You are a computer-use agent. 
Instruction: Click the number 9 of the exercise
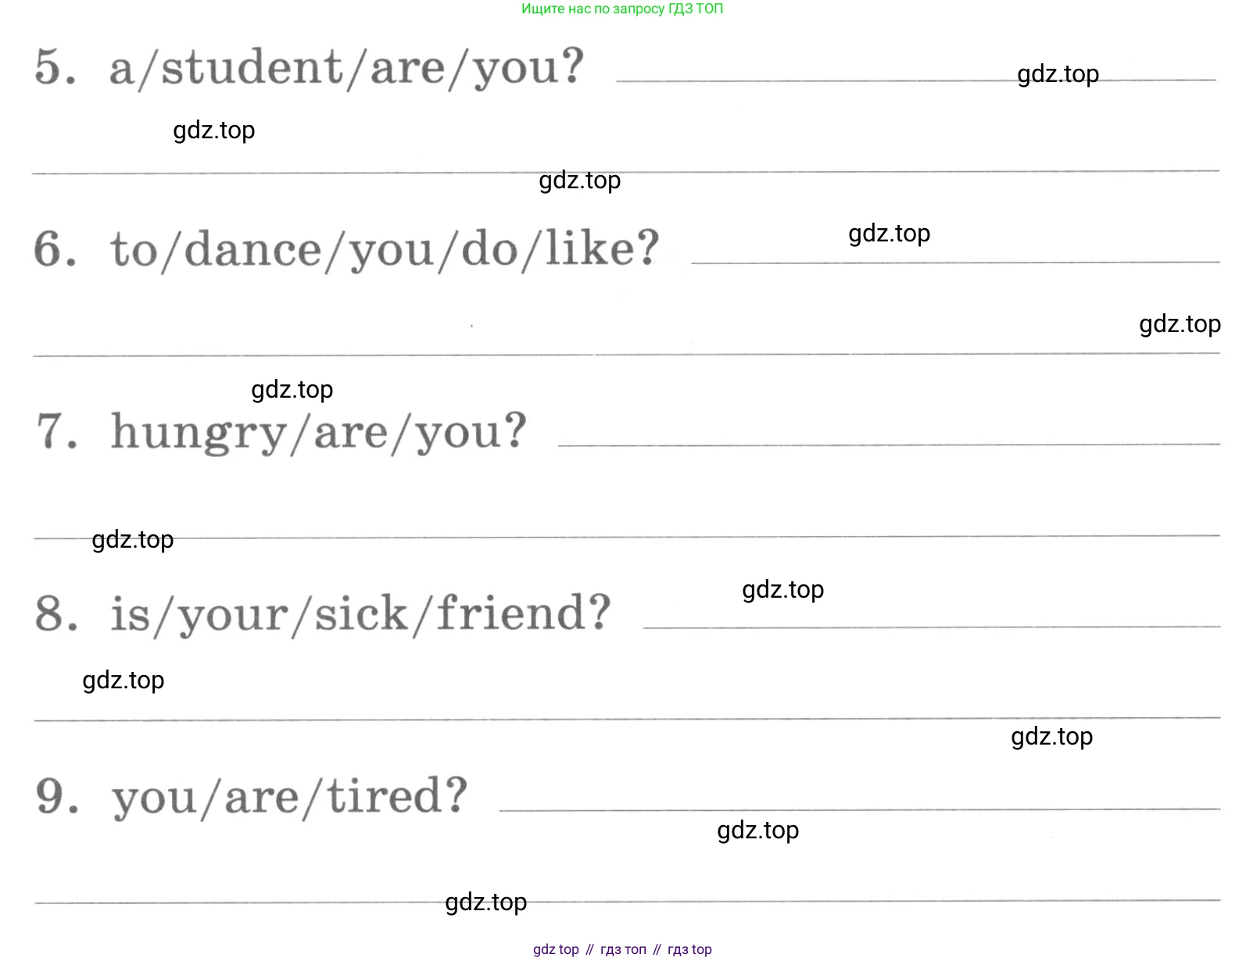click(57, 796)
